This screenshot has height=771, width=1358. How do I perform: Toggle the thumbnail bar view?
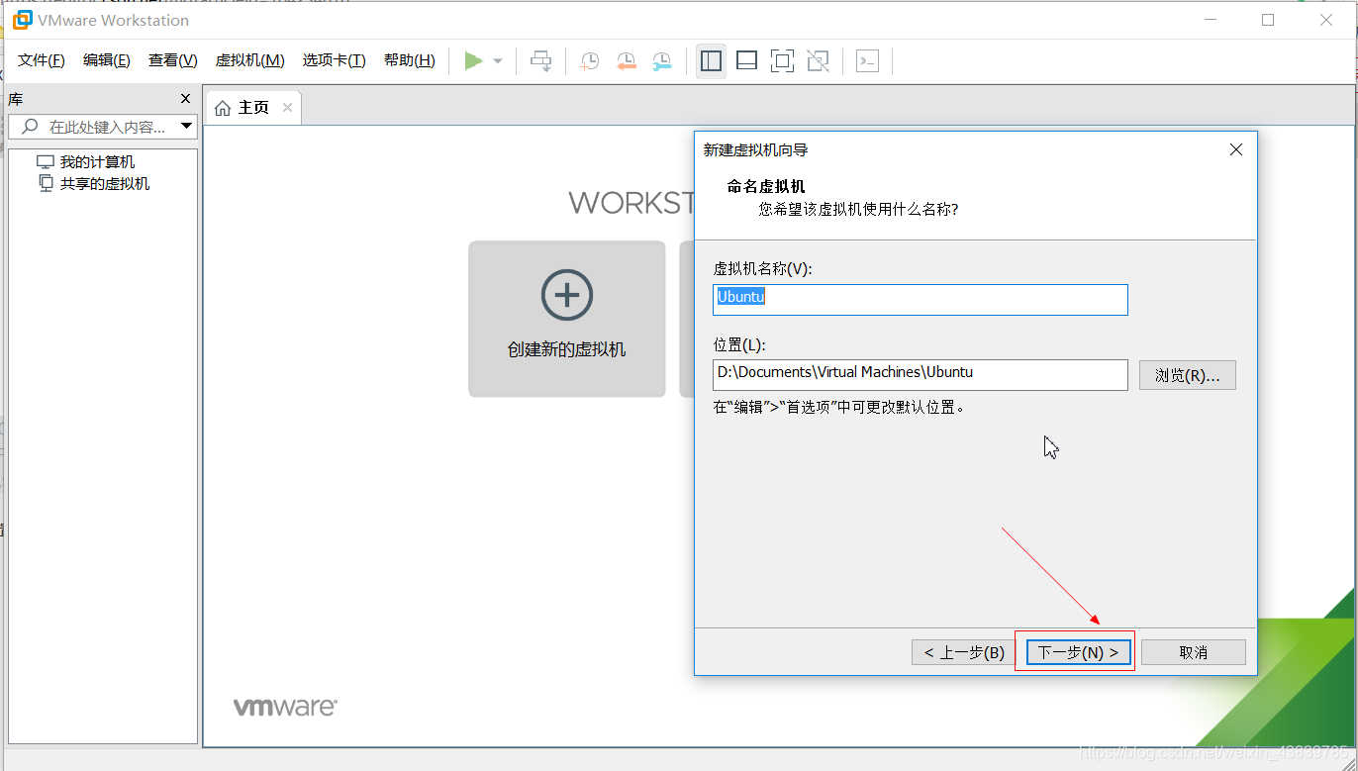click(x=746, y=60)
